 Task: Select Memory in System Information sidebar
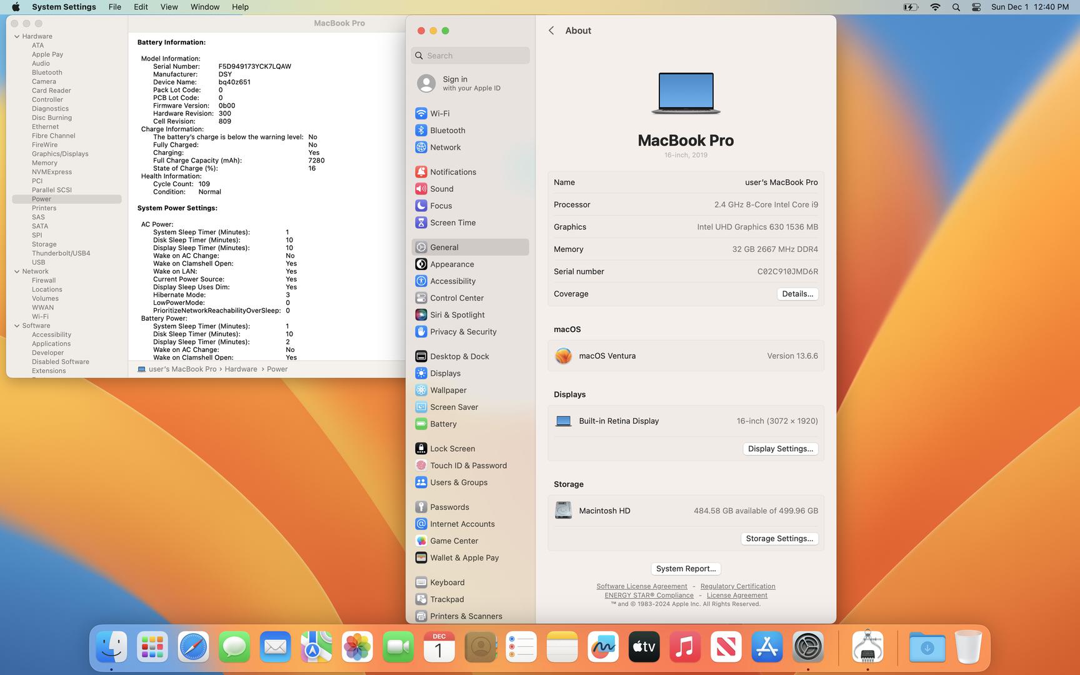click(x=44, y=162)
